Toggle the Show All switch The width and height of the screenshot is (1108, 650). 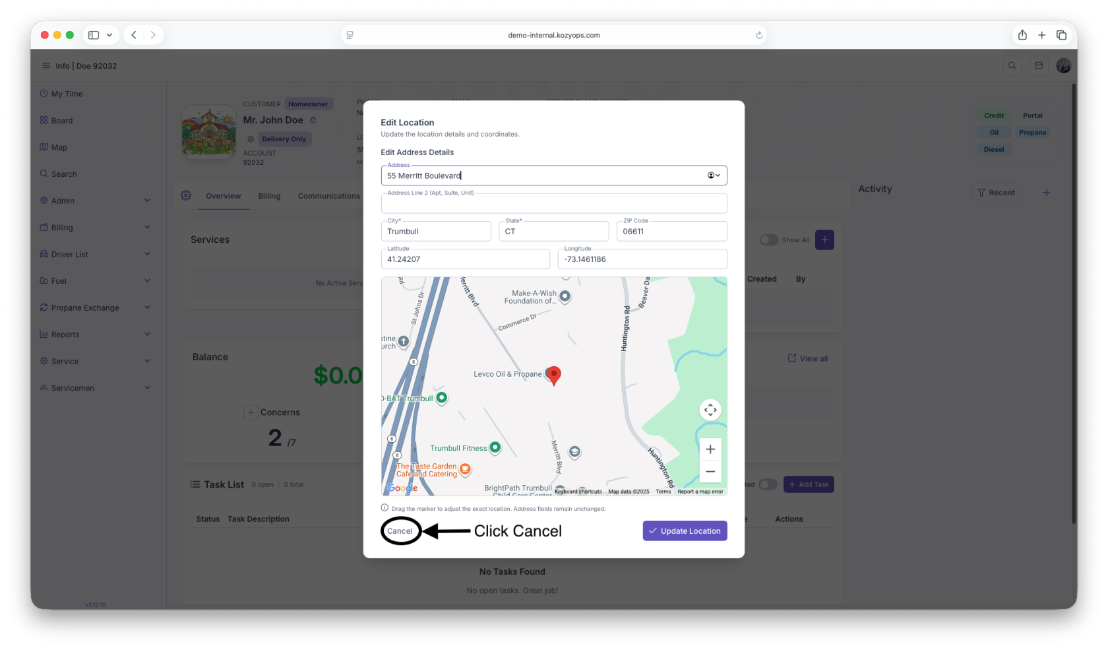[768, 240]
